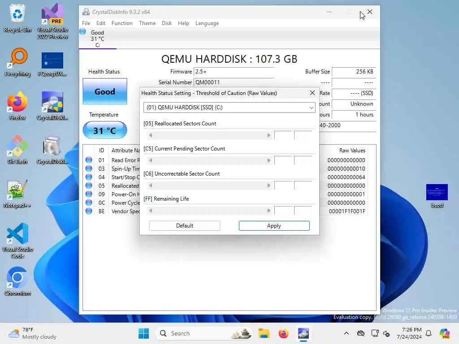Click raw value 00001F1F001F

(x=347, y=211)
